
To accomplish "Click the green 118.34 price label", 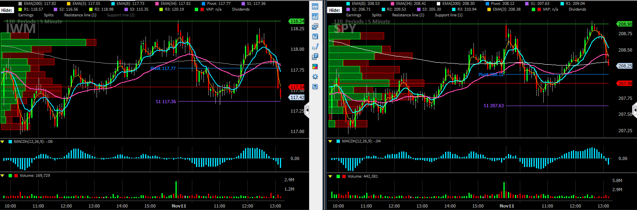I will click(x=296, y=21).
